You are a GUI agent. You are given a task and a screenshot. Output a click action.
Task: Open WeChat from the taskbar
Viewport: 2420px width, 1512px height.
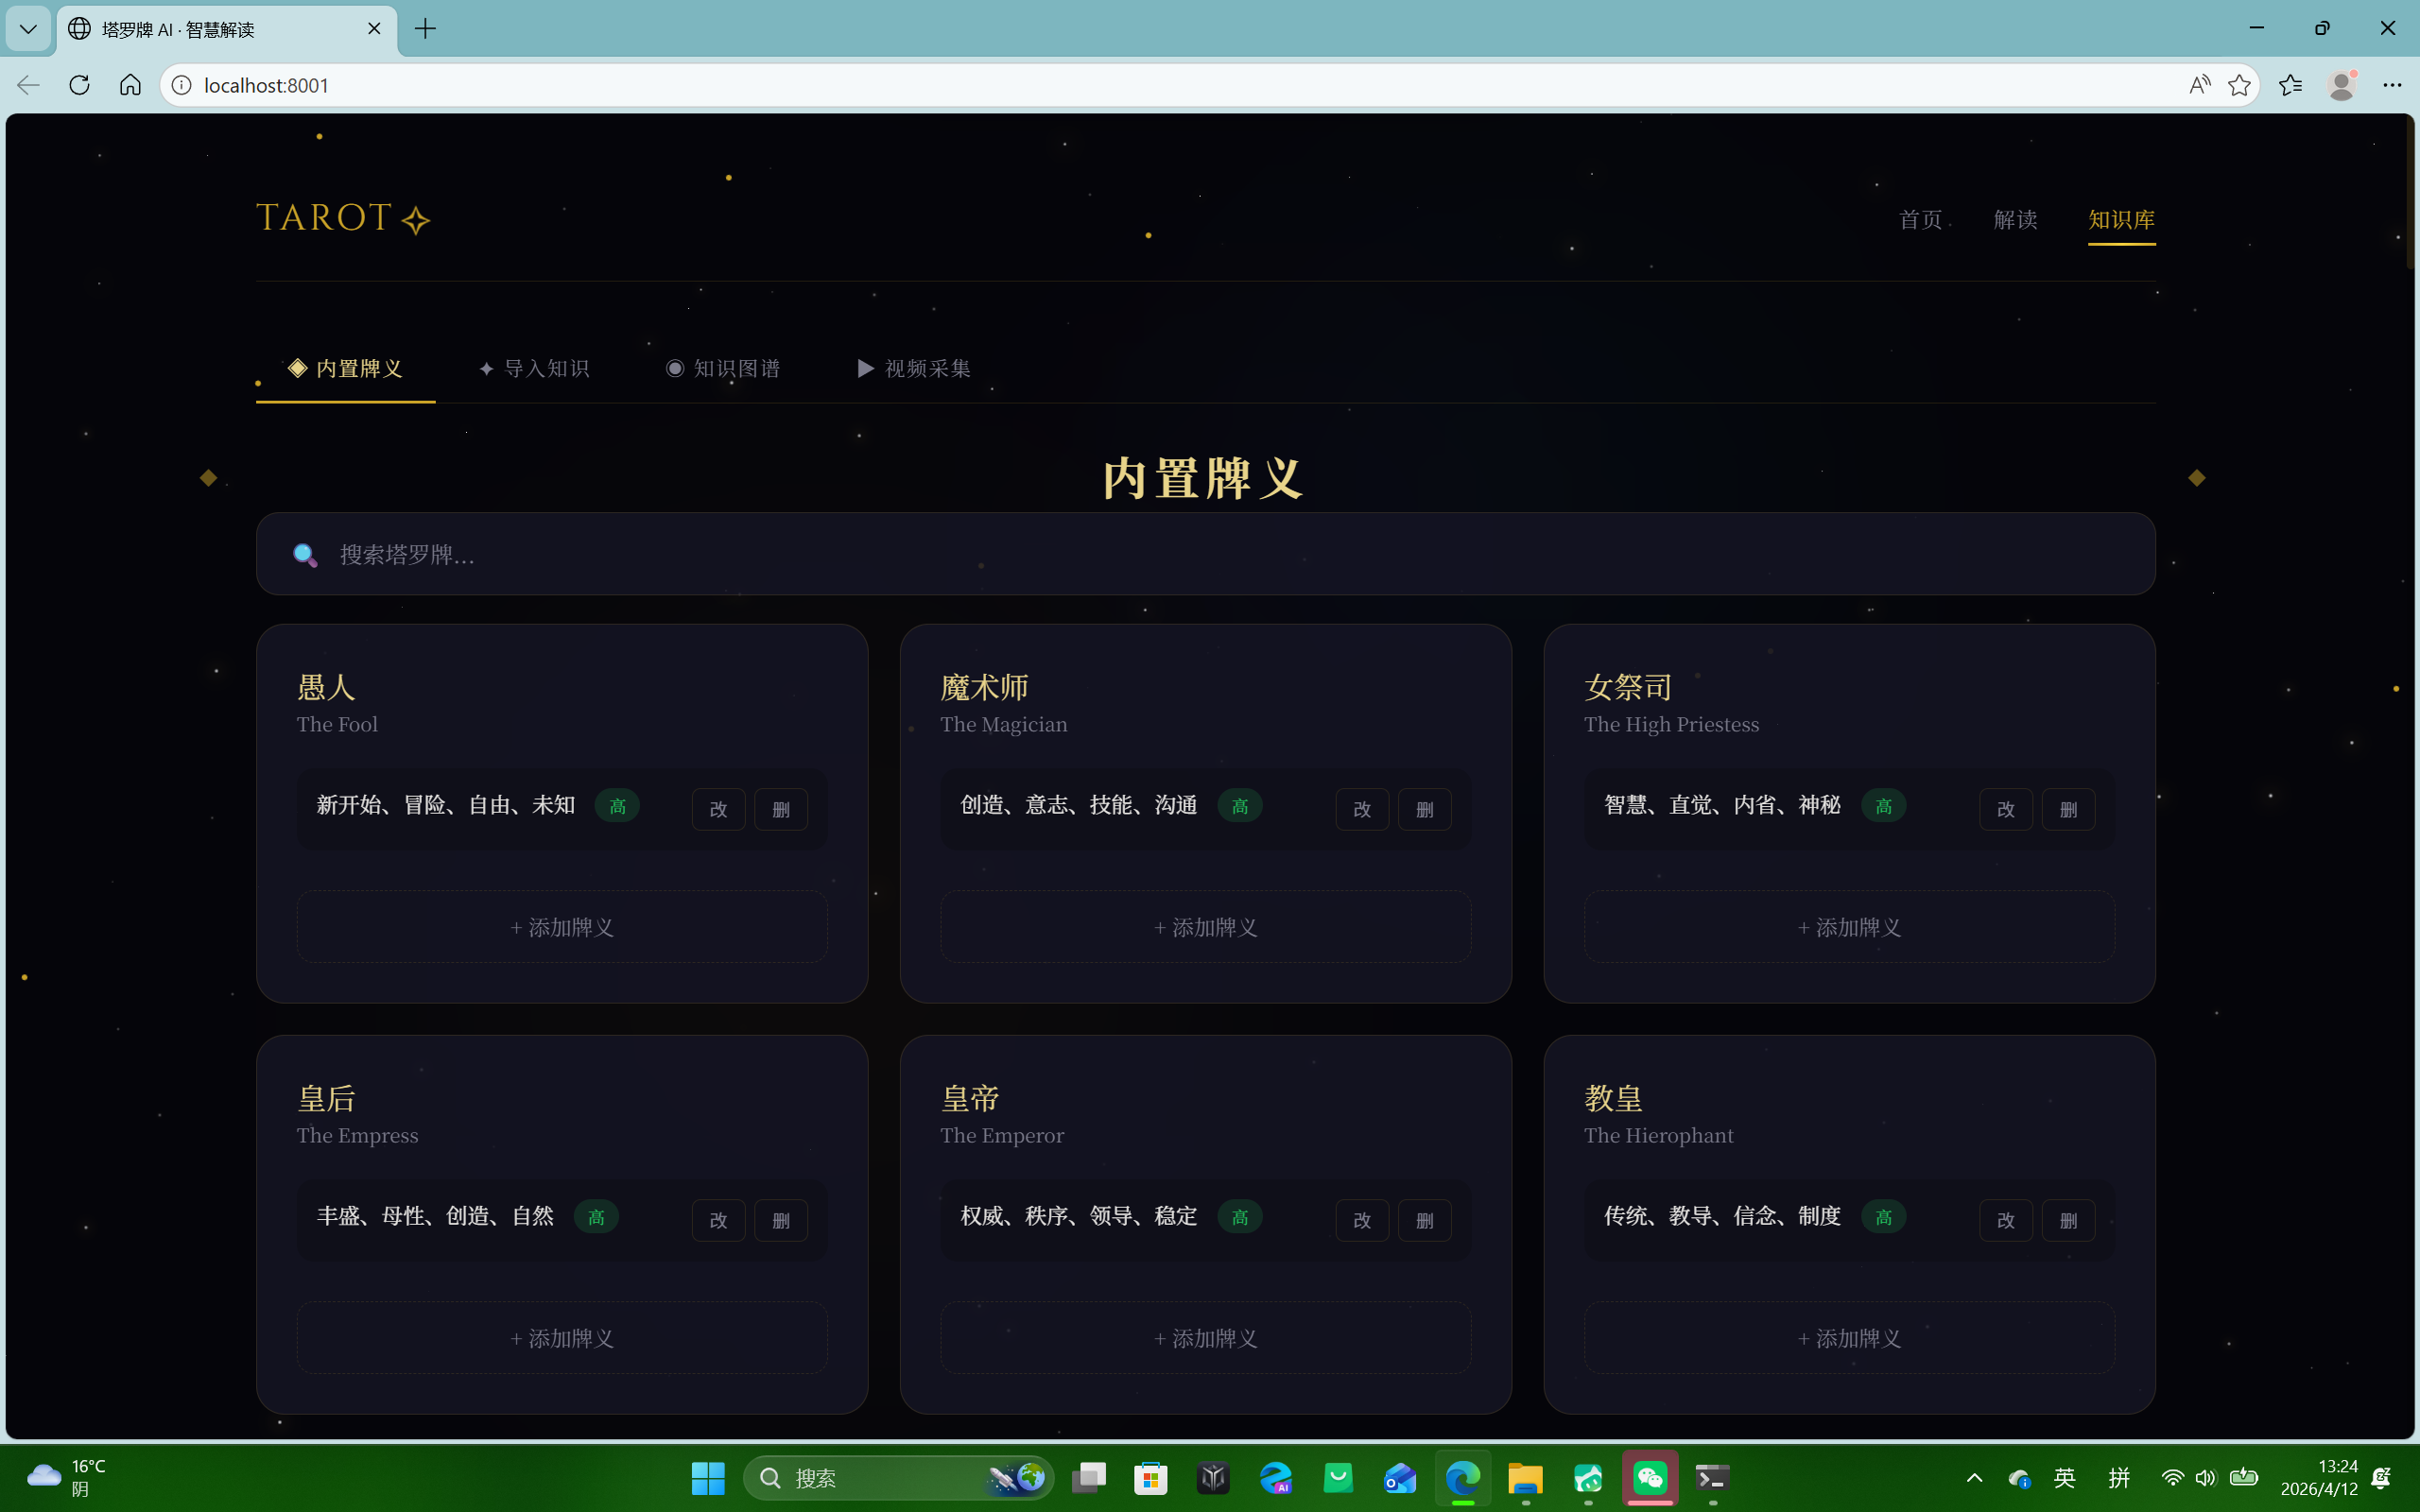(1650, 1478)
